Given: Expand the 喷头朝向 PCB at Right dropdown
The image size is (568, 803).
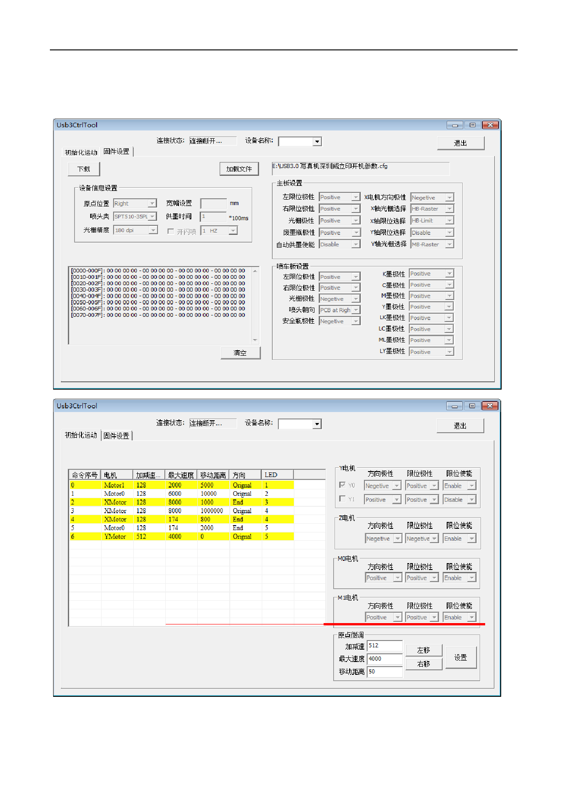Looking at the screenshot, I should click(340, 310).
